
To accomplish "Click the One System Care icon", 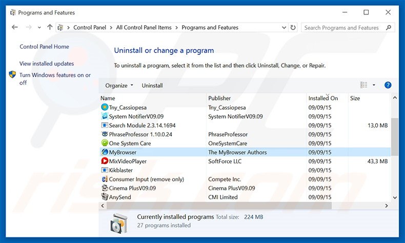I will (x=105, y=143).
